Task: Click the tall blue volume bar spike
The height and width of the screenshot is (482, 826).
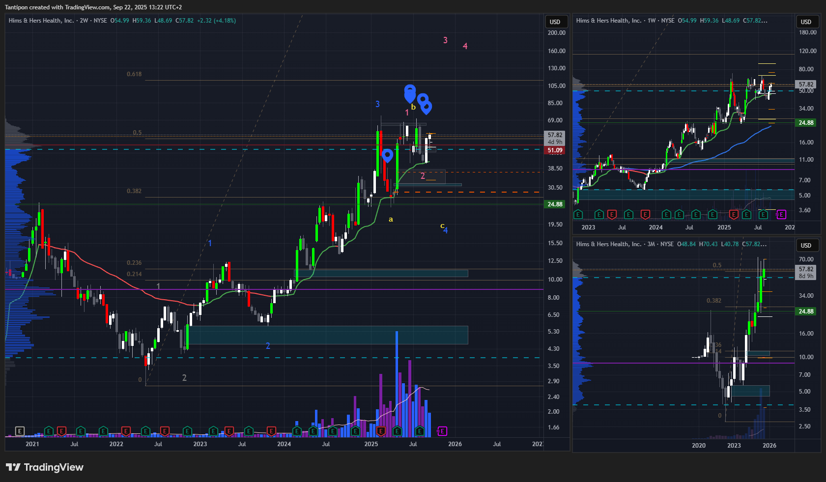Action: (397, 383)
